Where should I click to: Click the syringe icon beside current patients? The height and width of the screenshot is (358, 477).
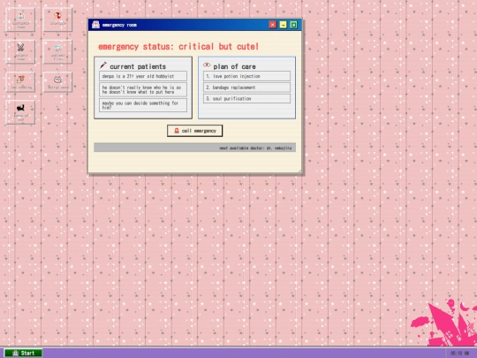(103, 65)
